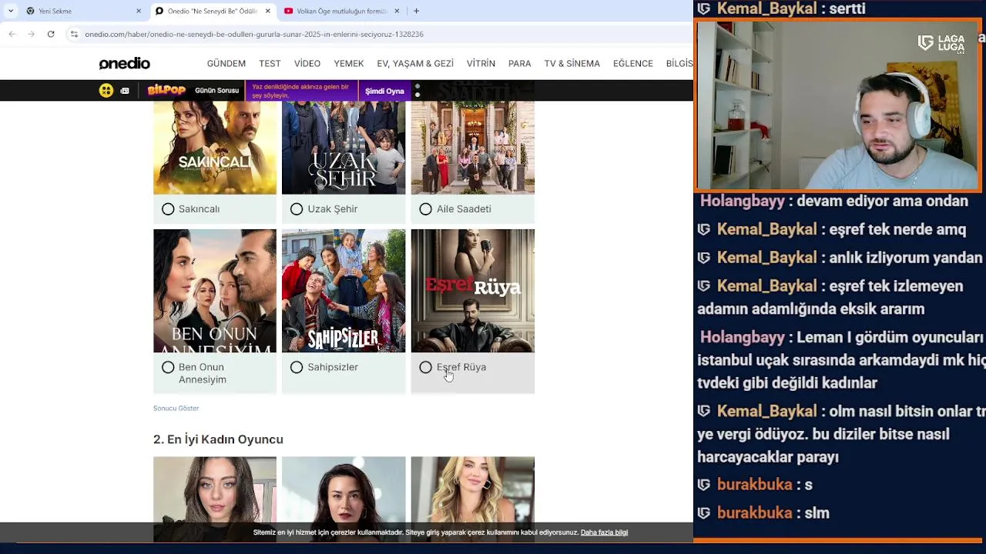Open the PARA menu
This screenshot has width=986, height=554.
coord(520,64)
